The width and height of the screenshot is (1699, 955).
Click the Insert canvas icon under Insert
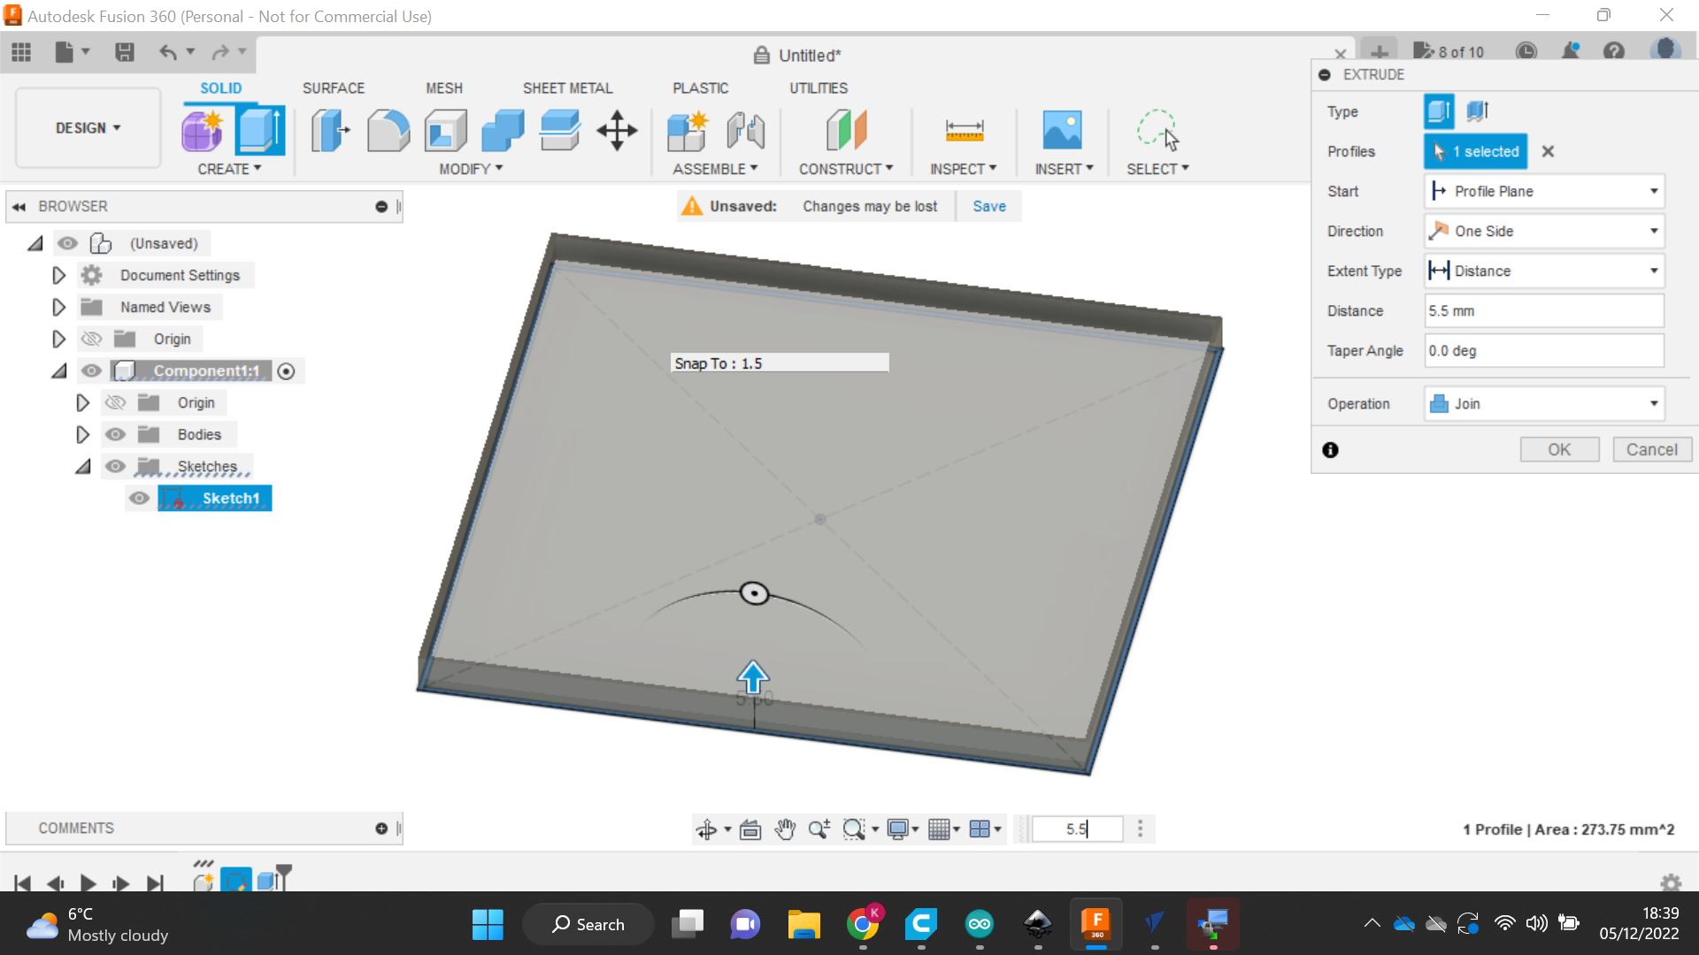coord(1063,130)
